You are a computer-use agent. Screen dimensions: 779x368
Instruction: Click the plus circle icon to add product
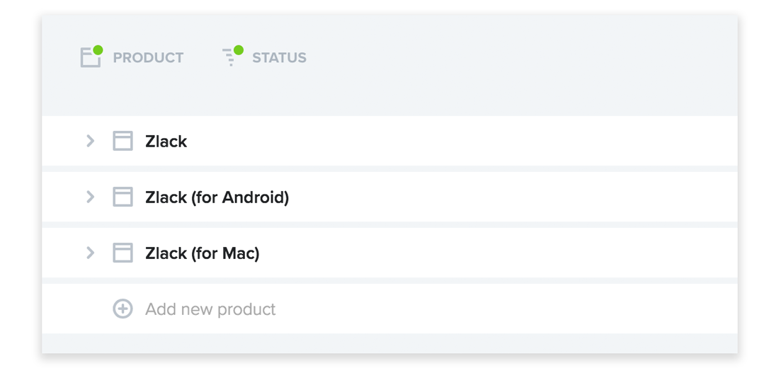click(x=123, y=309)
